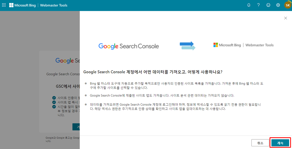
Task: Click the Microsoft Bing Webmaster Tools logo in dialog
Action: (x=243, y=45)
